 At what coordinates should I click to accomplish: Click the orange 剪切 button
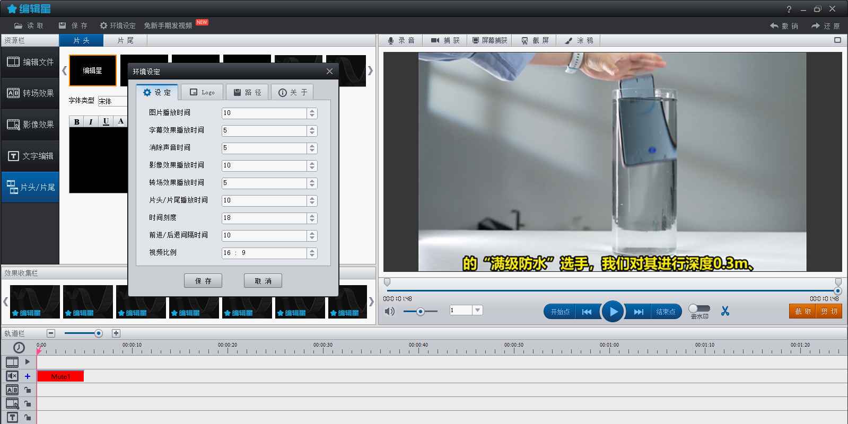829,311
